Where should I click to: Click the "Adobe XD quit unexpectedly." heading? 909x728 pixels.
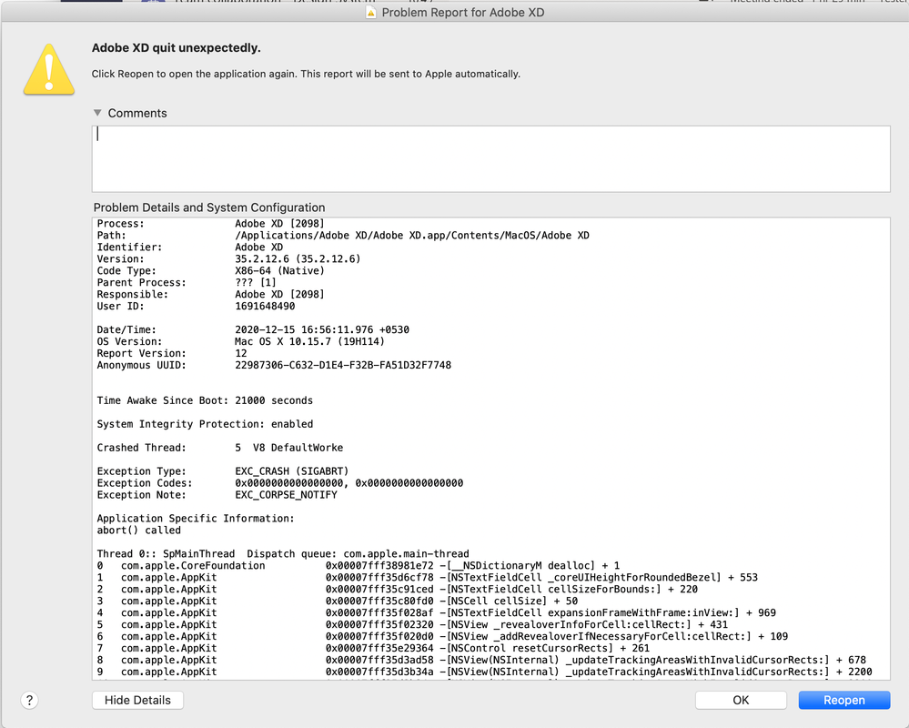[177, 48]
